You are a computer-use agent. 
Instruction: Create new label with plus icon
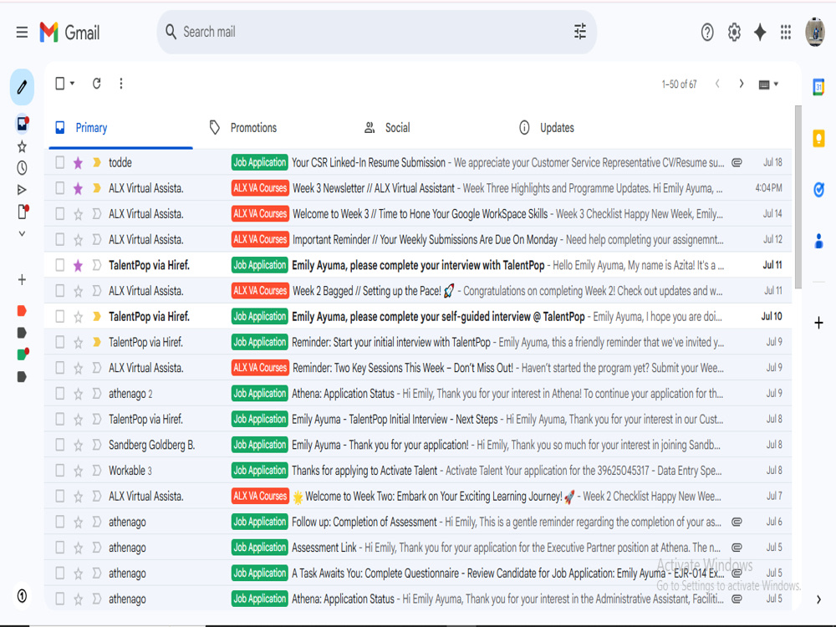(x=22, y=280)
